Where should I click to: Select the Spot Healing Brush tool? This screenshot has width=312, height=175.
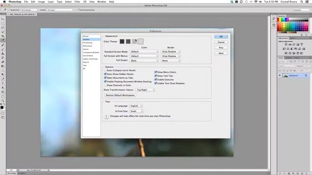(x=2, y=45)
